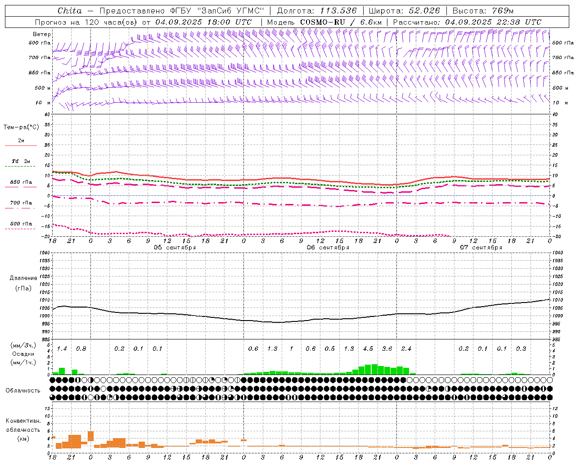Click the Облачность cloudiness row label
The height and width of the screenshot is (461, 576).
point(23,391)
